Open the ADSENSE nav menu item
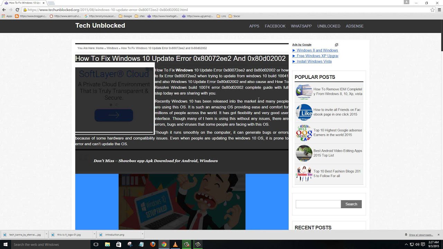This screenshot has width=443, height=249. [354, 26]
